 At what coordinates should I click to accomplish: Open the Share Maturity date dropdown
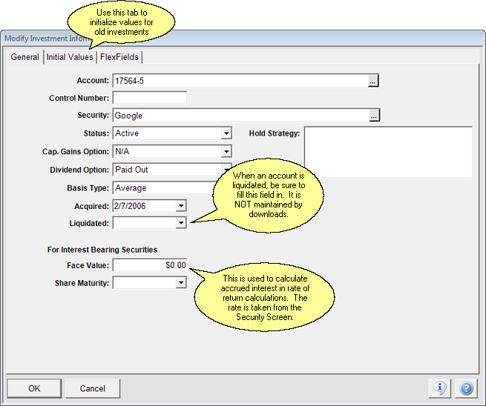point(180,283)
